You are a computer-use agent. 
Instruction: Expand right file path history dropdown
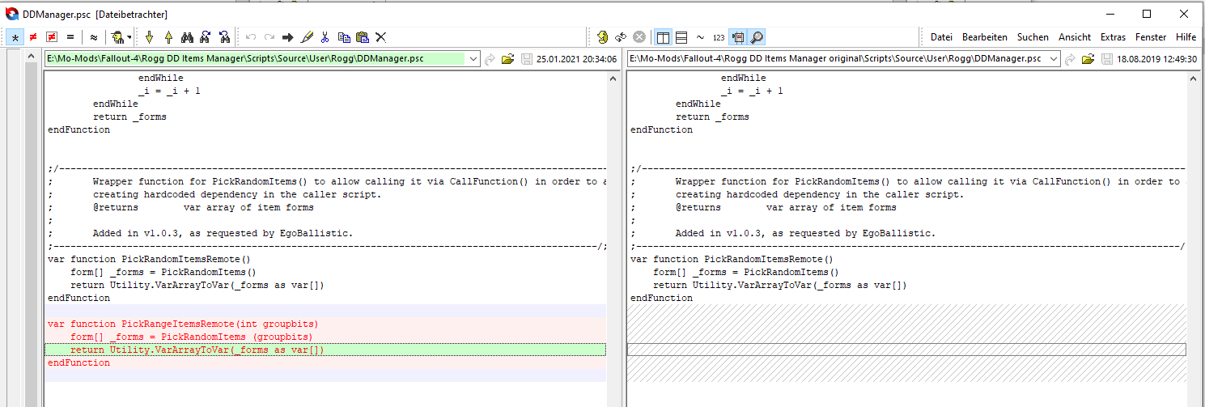click(x=1054, y=59)
